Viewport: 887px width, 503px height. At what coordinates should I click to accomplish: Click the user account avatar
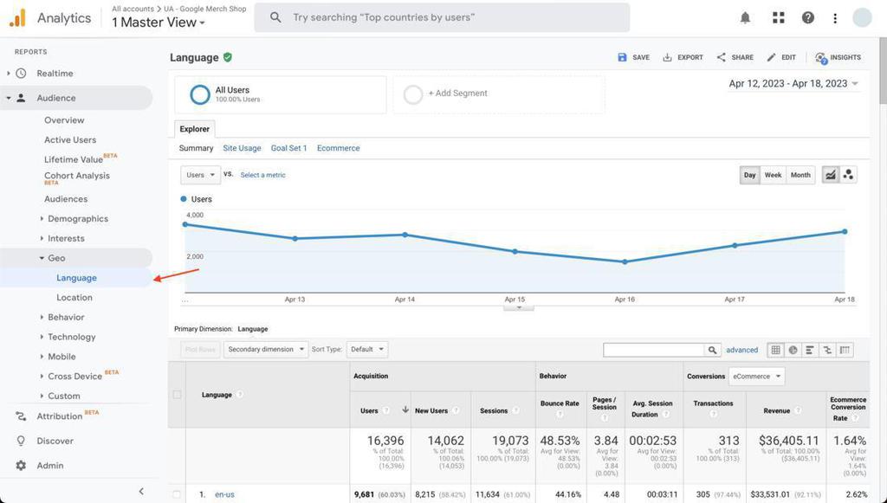coord(862,17)
